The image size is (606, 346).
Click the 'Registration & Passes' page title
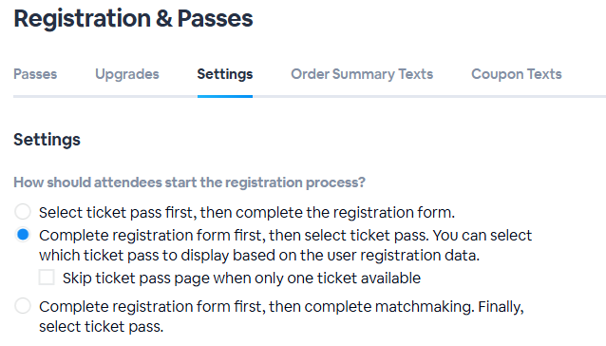[133, 19]
